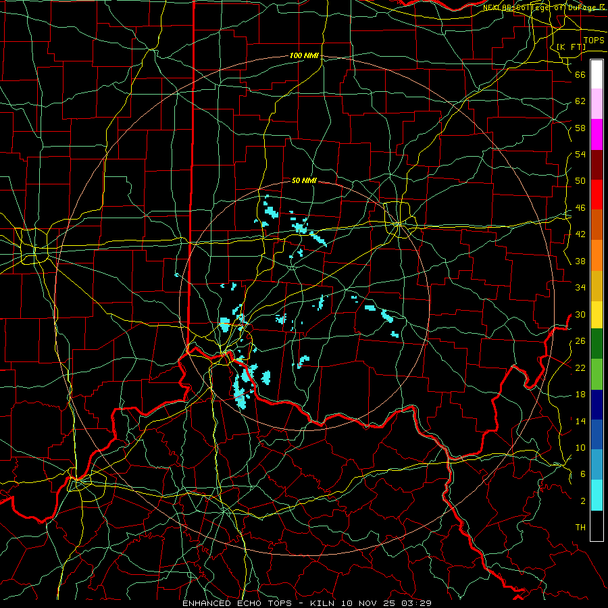Click the 30 scale value
Screen dimensions: 608x608
580,314
